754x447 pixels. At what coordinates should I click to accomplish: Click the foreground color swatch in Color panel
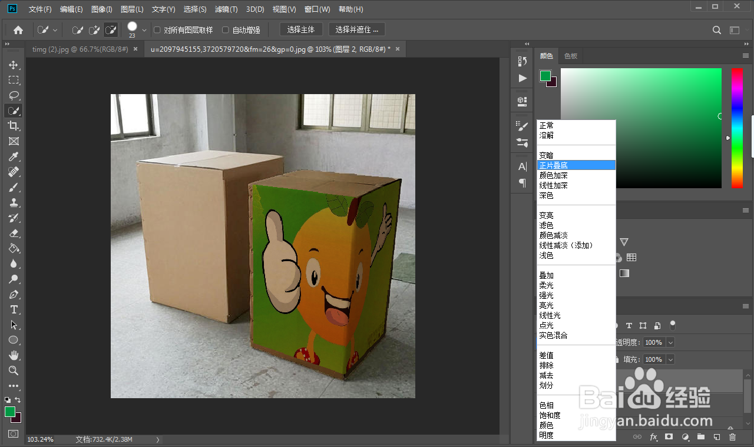(x=545, y=76)
